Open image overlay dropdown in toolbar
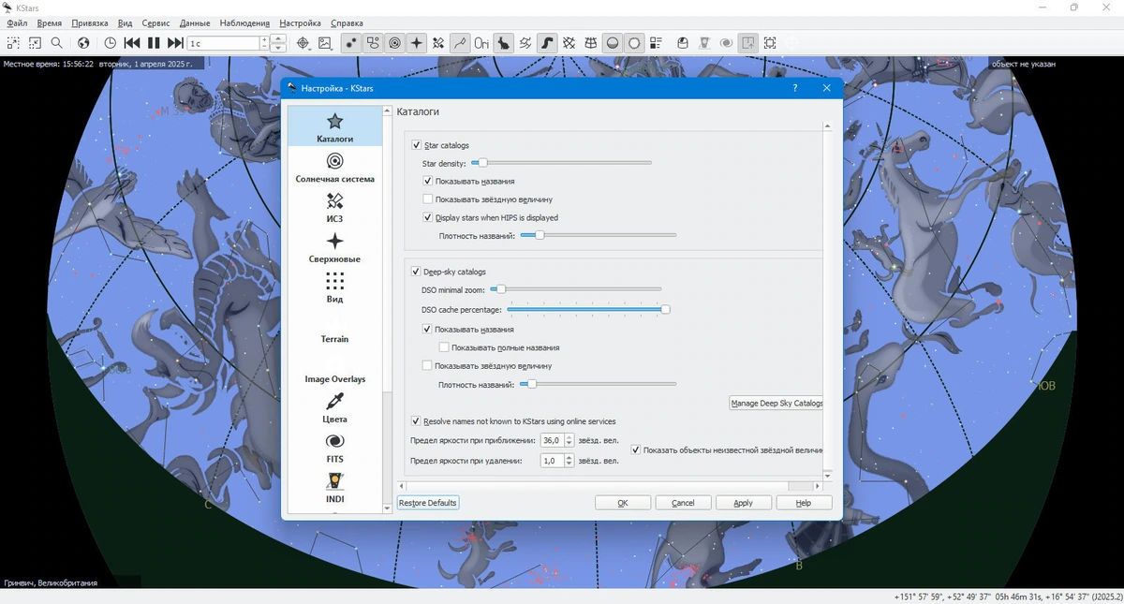This screenshot has width=1124, height=604. coord(324,42)
